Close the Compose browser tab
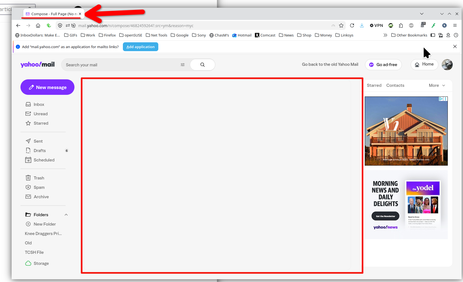 (x=80, y=14)
